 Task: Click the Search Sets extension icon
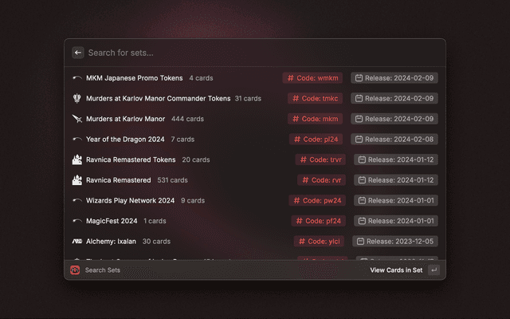click(x=75, y=270)
